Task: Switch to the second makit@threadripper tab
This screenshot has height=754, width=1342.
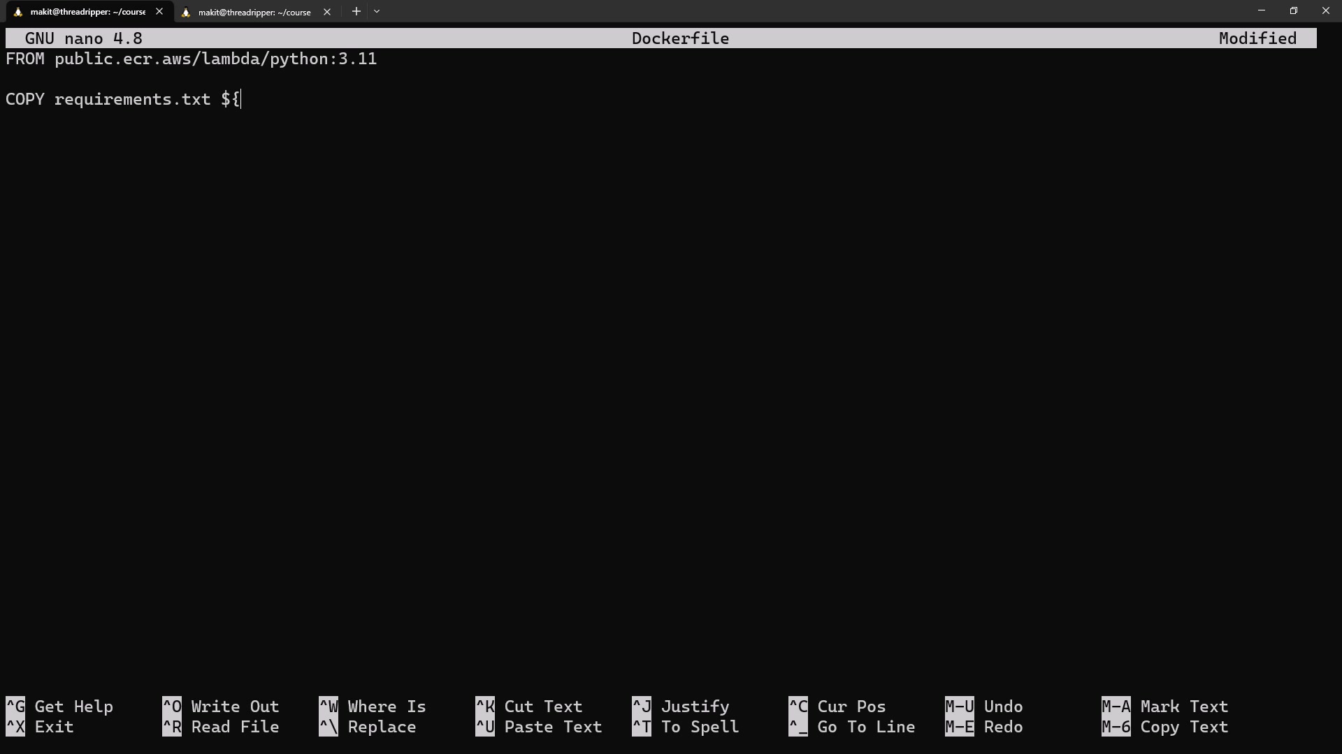Action: coord(254,12)
